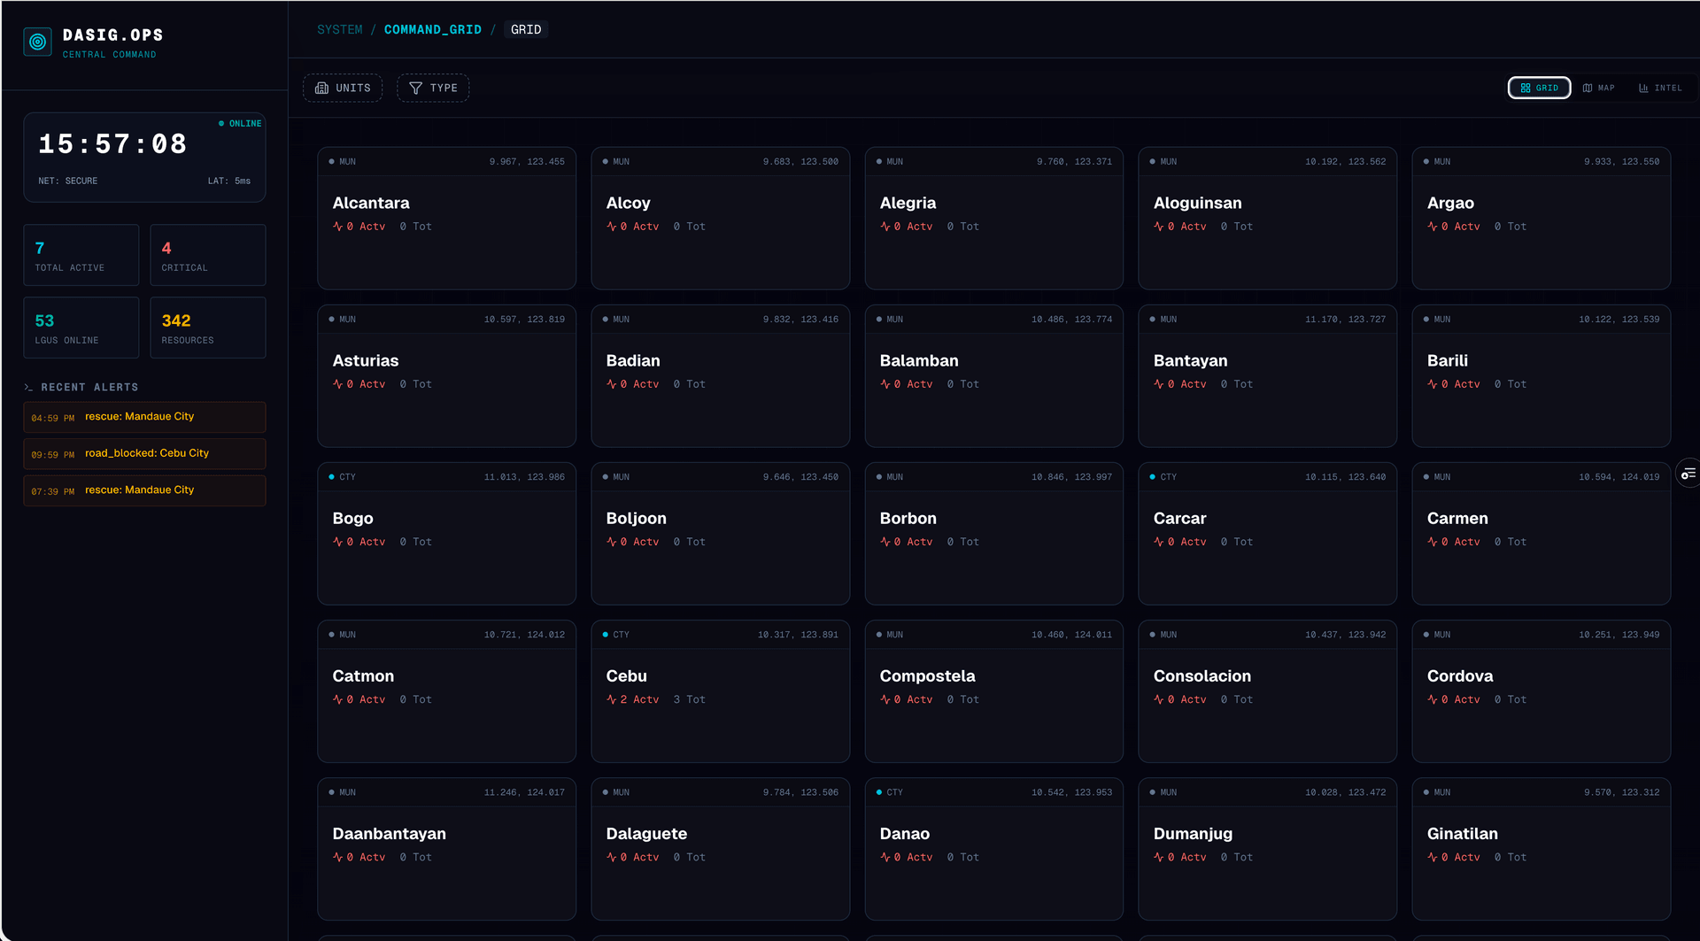Click the Total Active stat tile

point(81,255)
